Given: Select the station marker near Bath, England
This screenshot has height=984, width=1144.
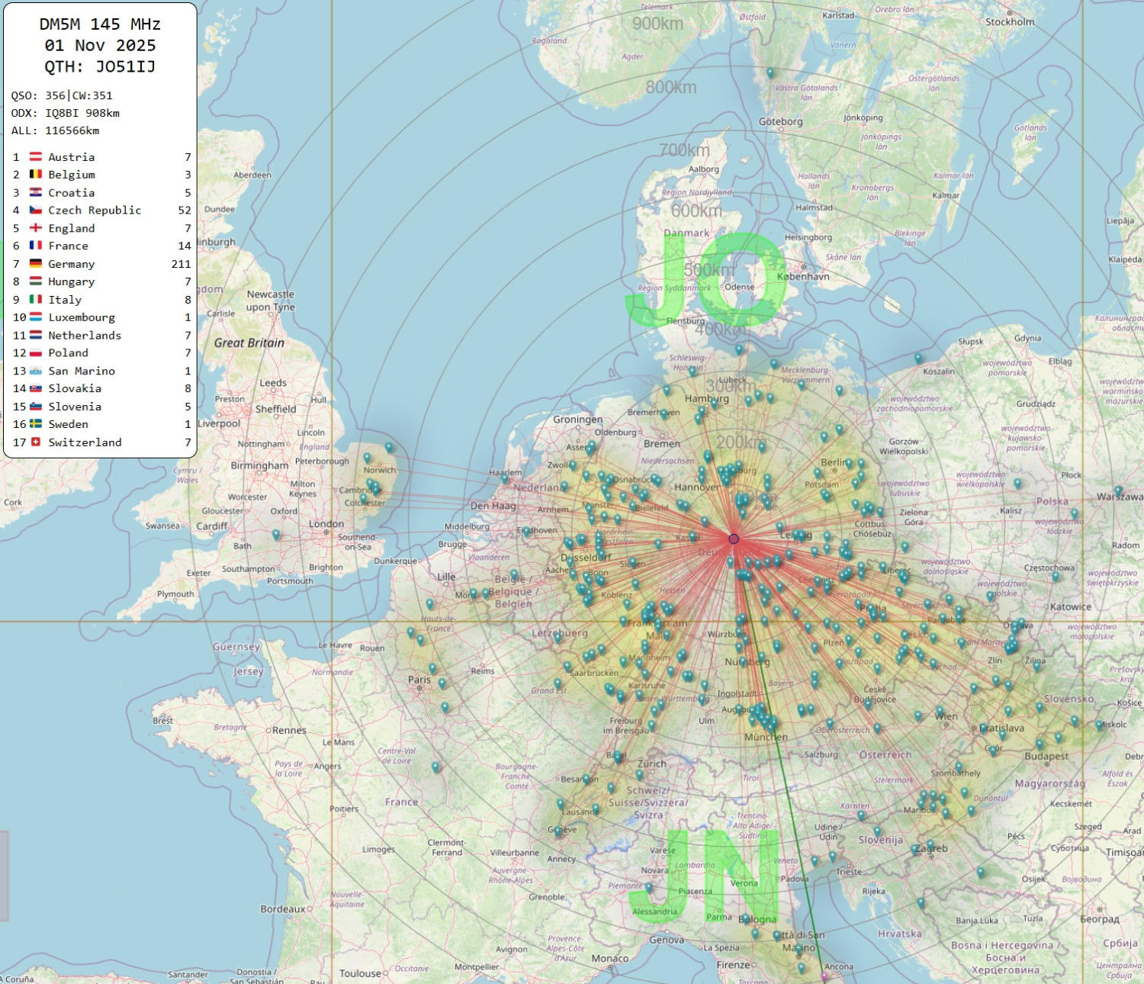Looking at the screenshot, I should [276, 535].
